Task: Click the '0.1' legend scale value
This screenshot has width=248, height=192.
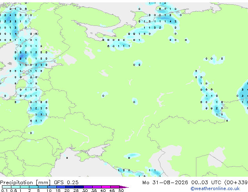Action: click(x=4, y=190)
